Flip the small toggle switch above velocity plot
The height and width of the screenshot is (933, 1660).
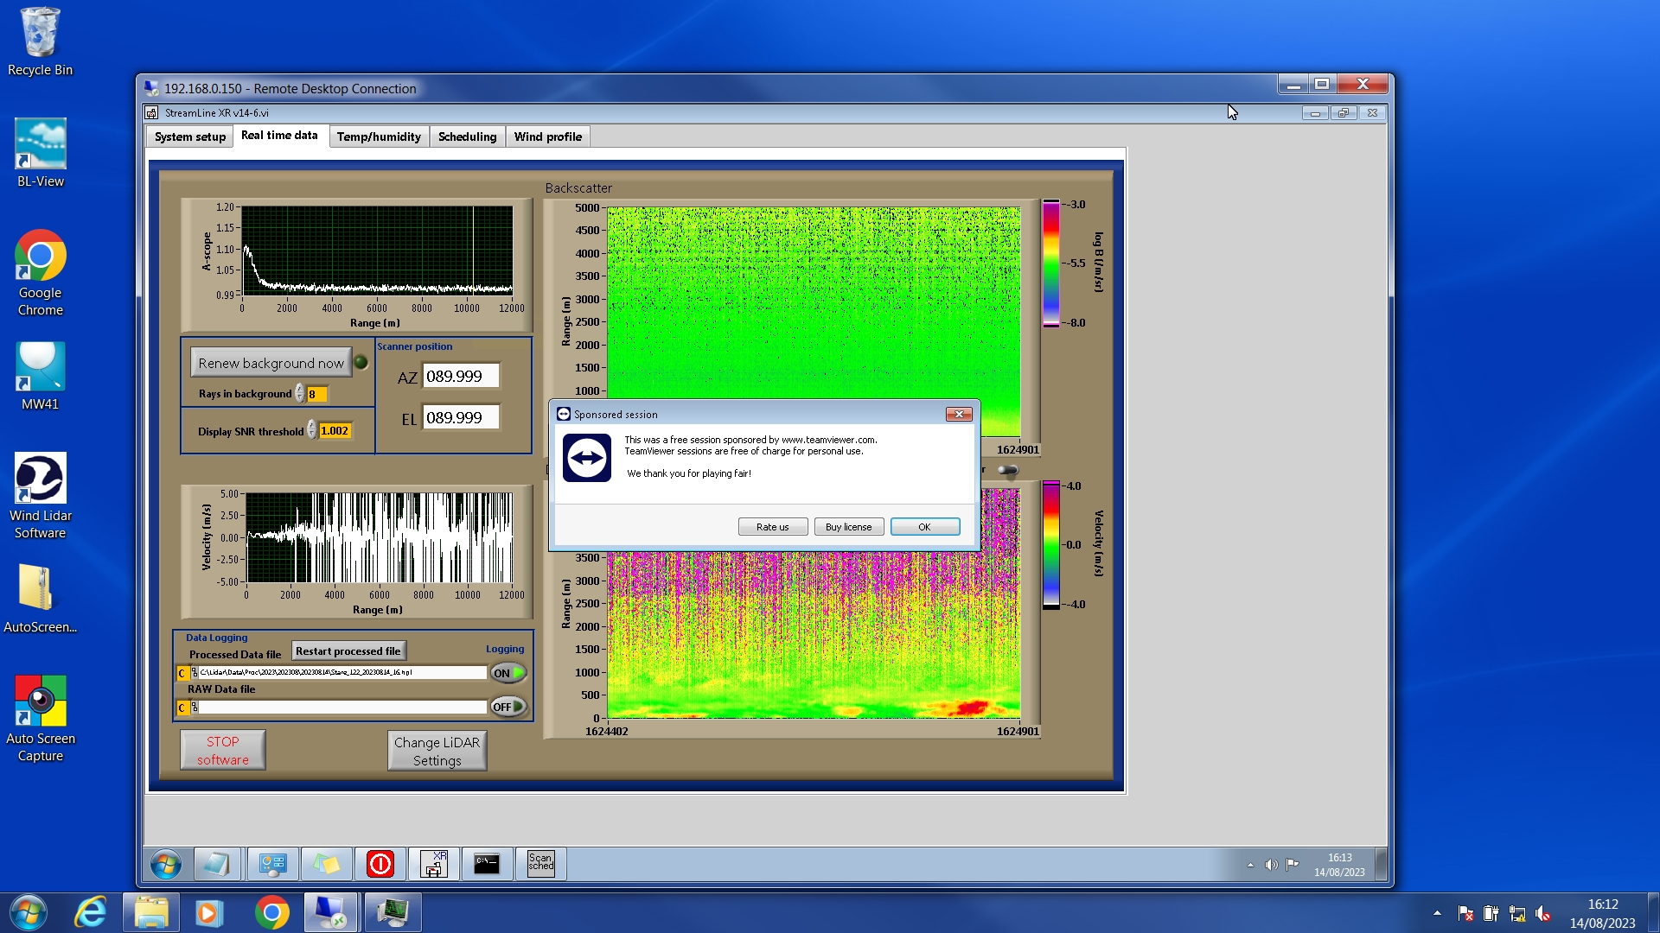pos(1007,470)
